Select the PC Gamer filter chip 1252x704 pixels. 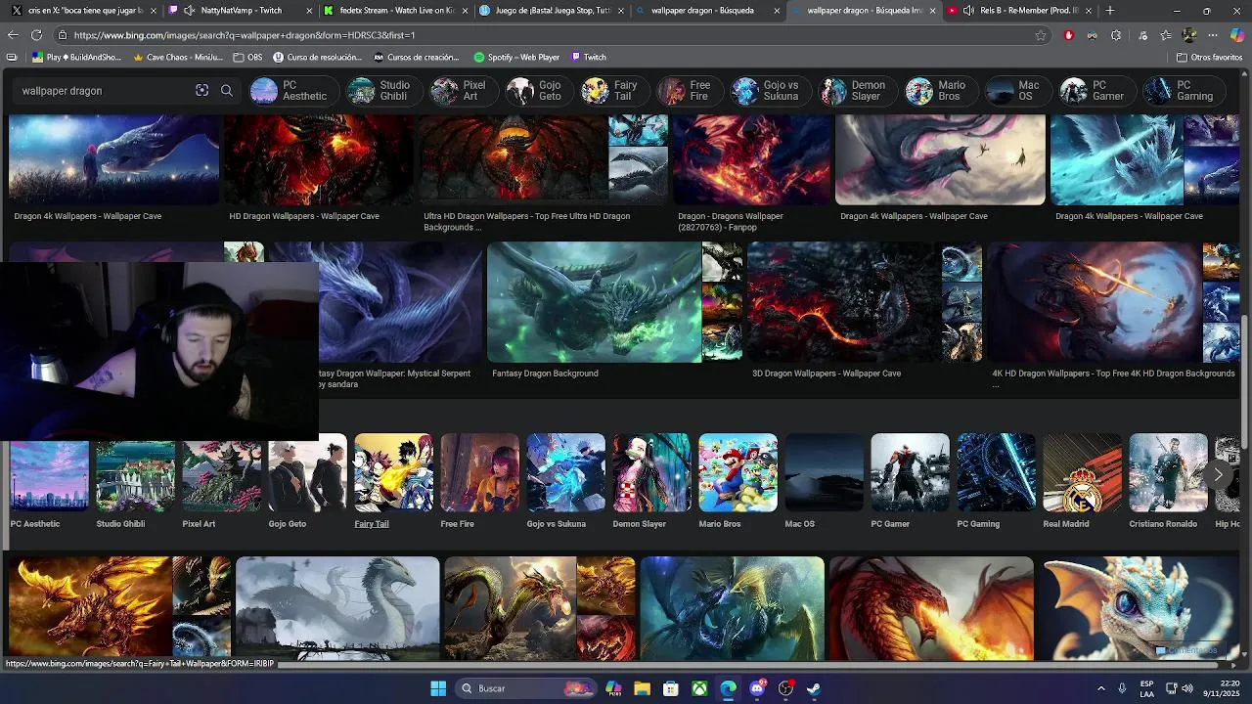pos(1095,91)
